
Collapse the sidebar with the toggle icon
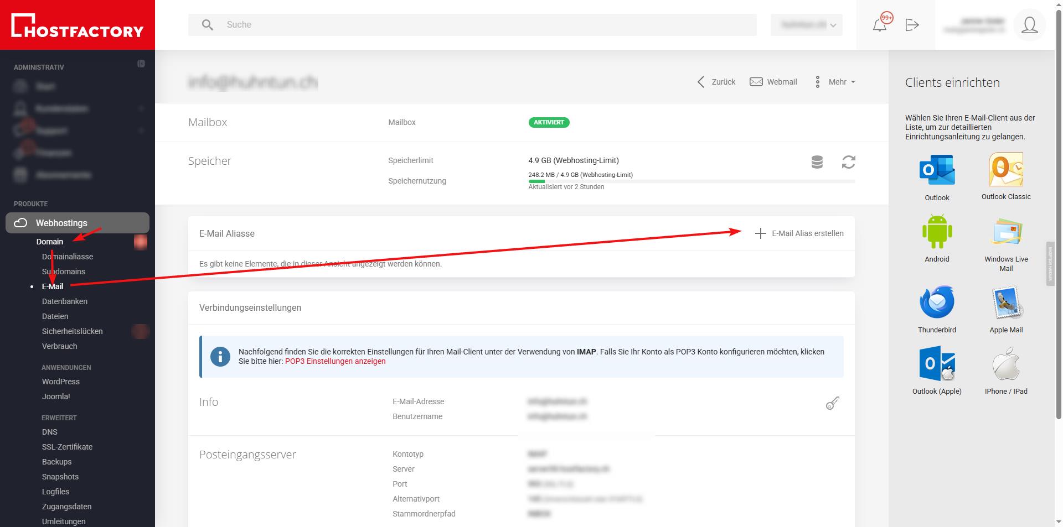coord(141,64)
